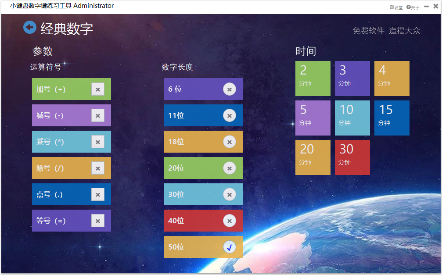Toggle the 除号 (/) operator checkbox
The width and height of the screenshot is (442, 275).
(98, 168)
